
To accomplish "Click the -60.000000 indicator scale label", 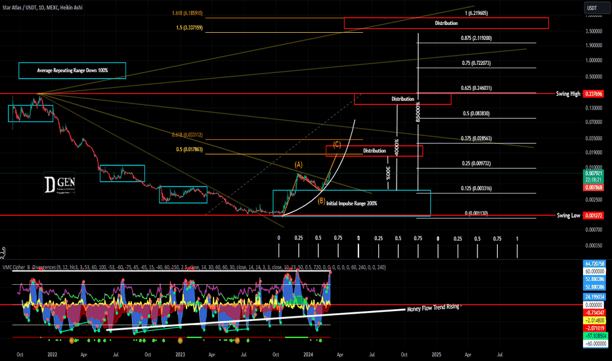I will [x=595, y=344].
